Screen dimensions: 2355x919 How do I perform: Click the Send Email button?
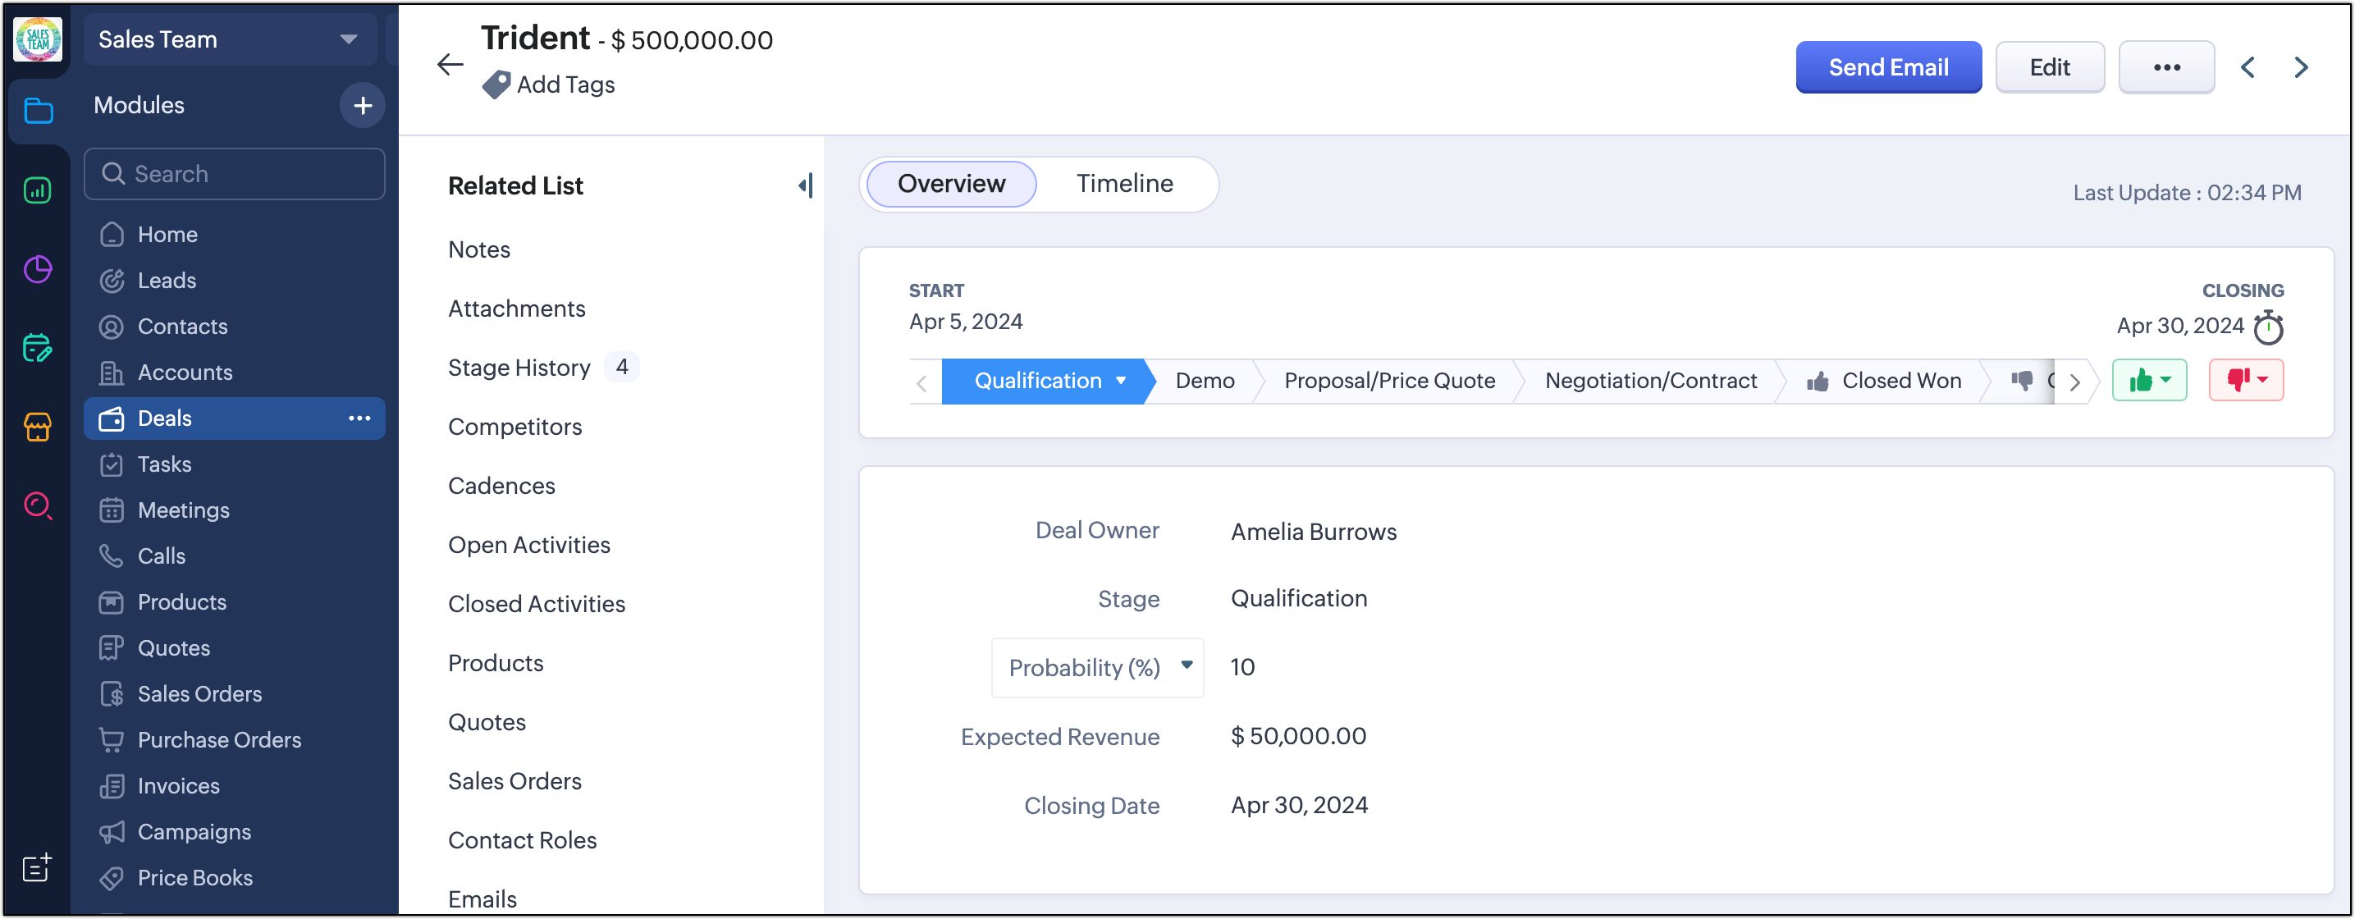(1888, 67)
